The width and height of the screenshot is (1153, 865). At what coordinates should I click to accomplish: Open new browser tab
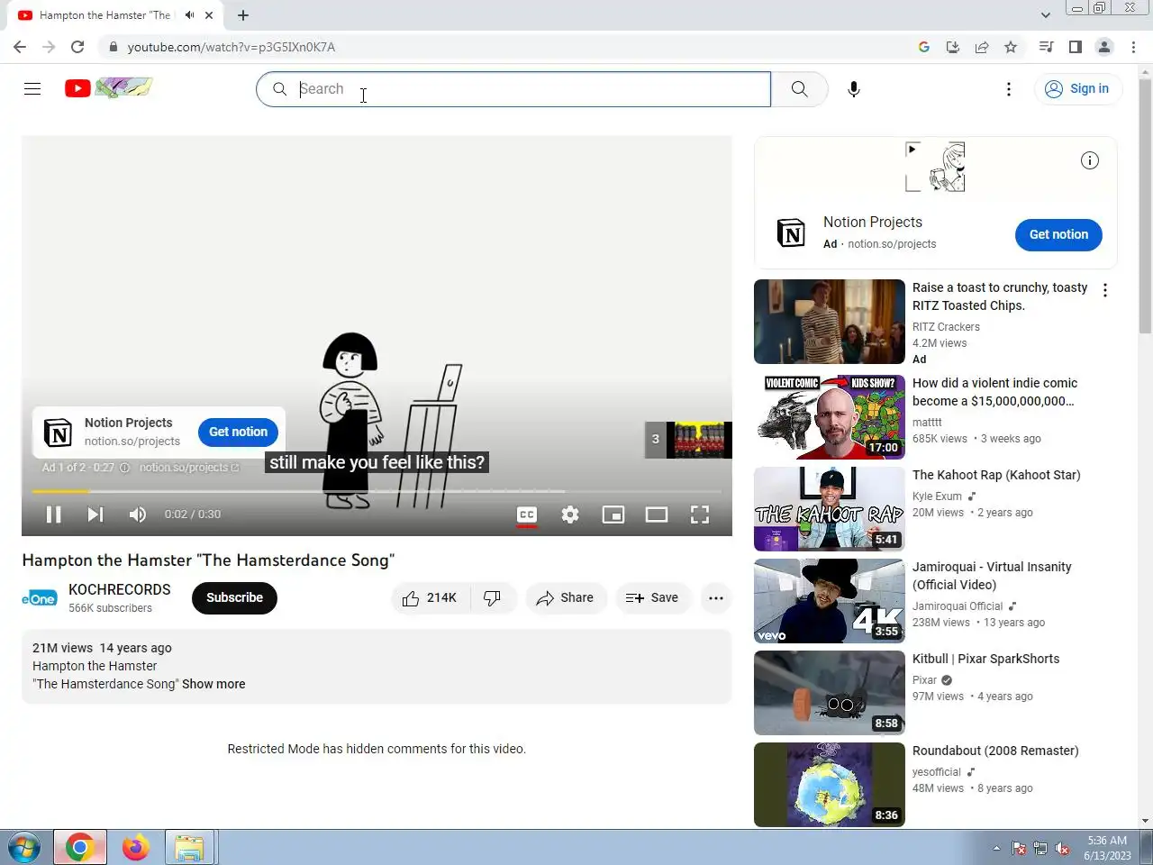pyautogui.click(x=243, y=15)
